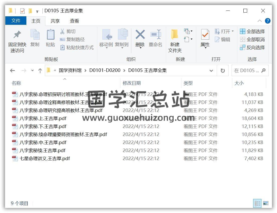The width and height of the screenshot is (277, 213).
Task: Refresh the current folder
Action: point(223,71)
